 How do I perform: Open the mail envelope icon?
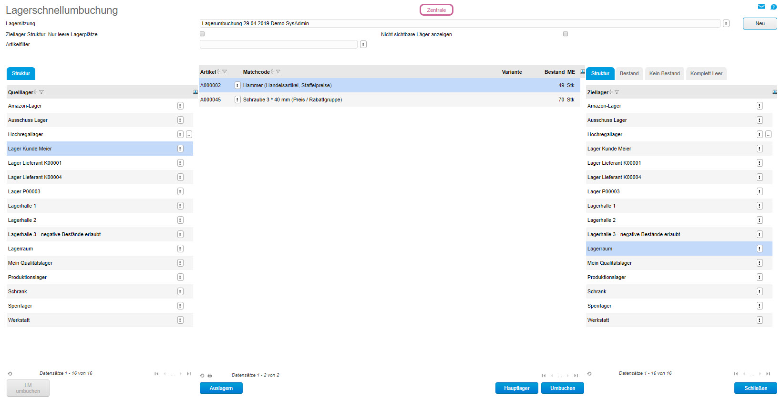pos(761,7)
